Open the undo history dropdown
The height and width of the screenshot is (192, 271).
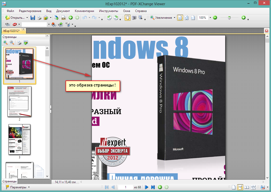89,17
